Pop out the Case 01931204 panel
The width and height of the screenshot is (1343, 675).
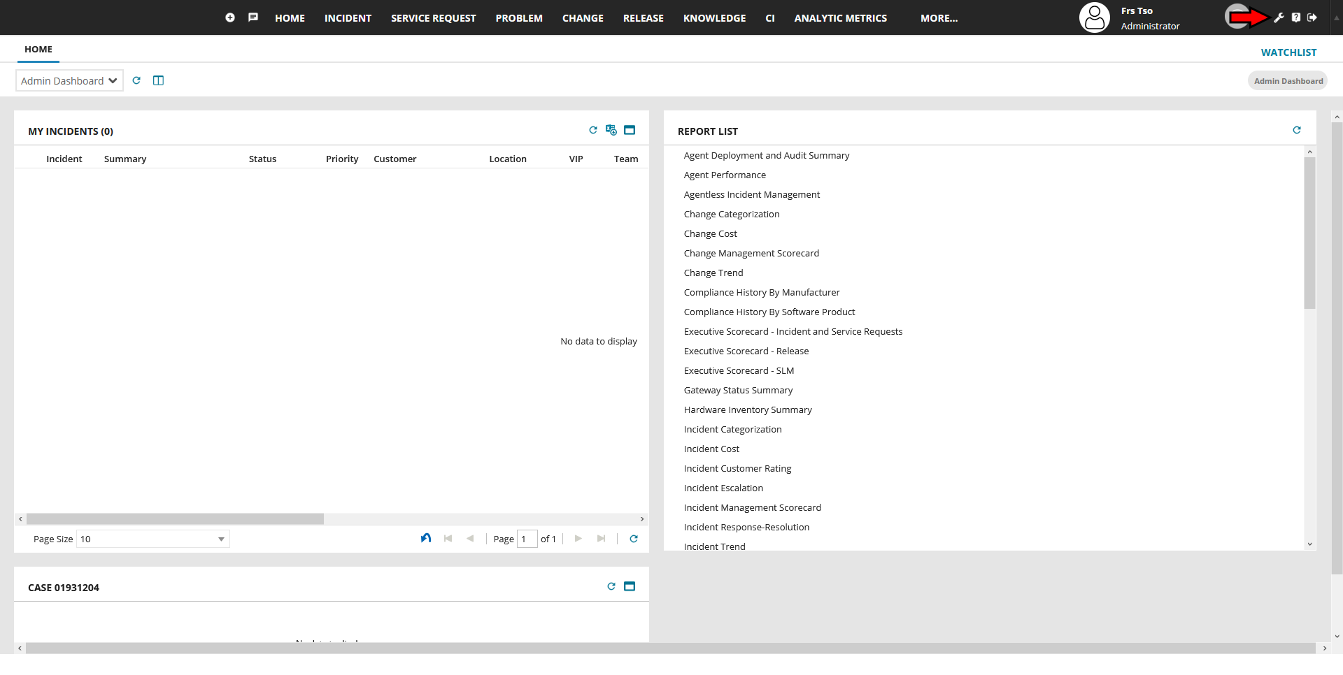629,586
